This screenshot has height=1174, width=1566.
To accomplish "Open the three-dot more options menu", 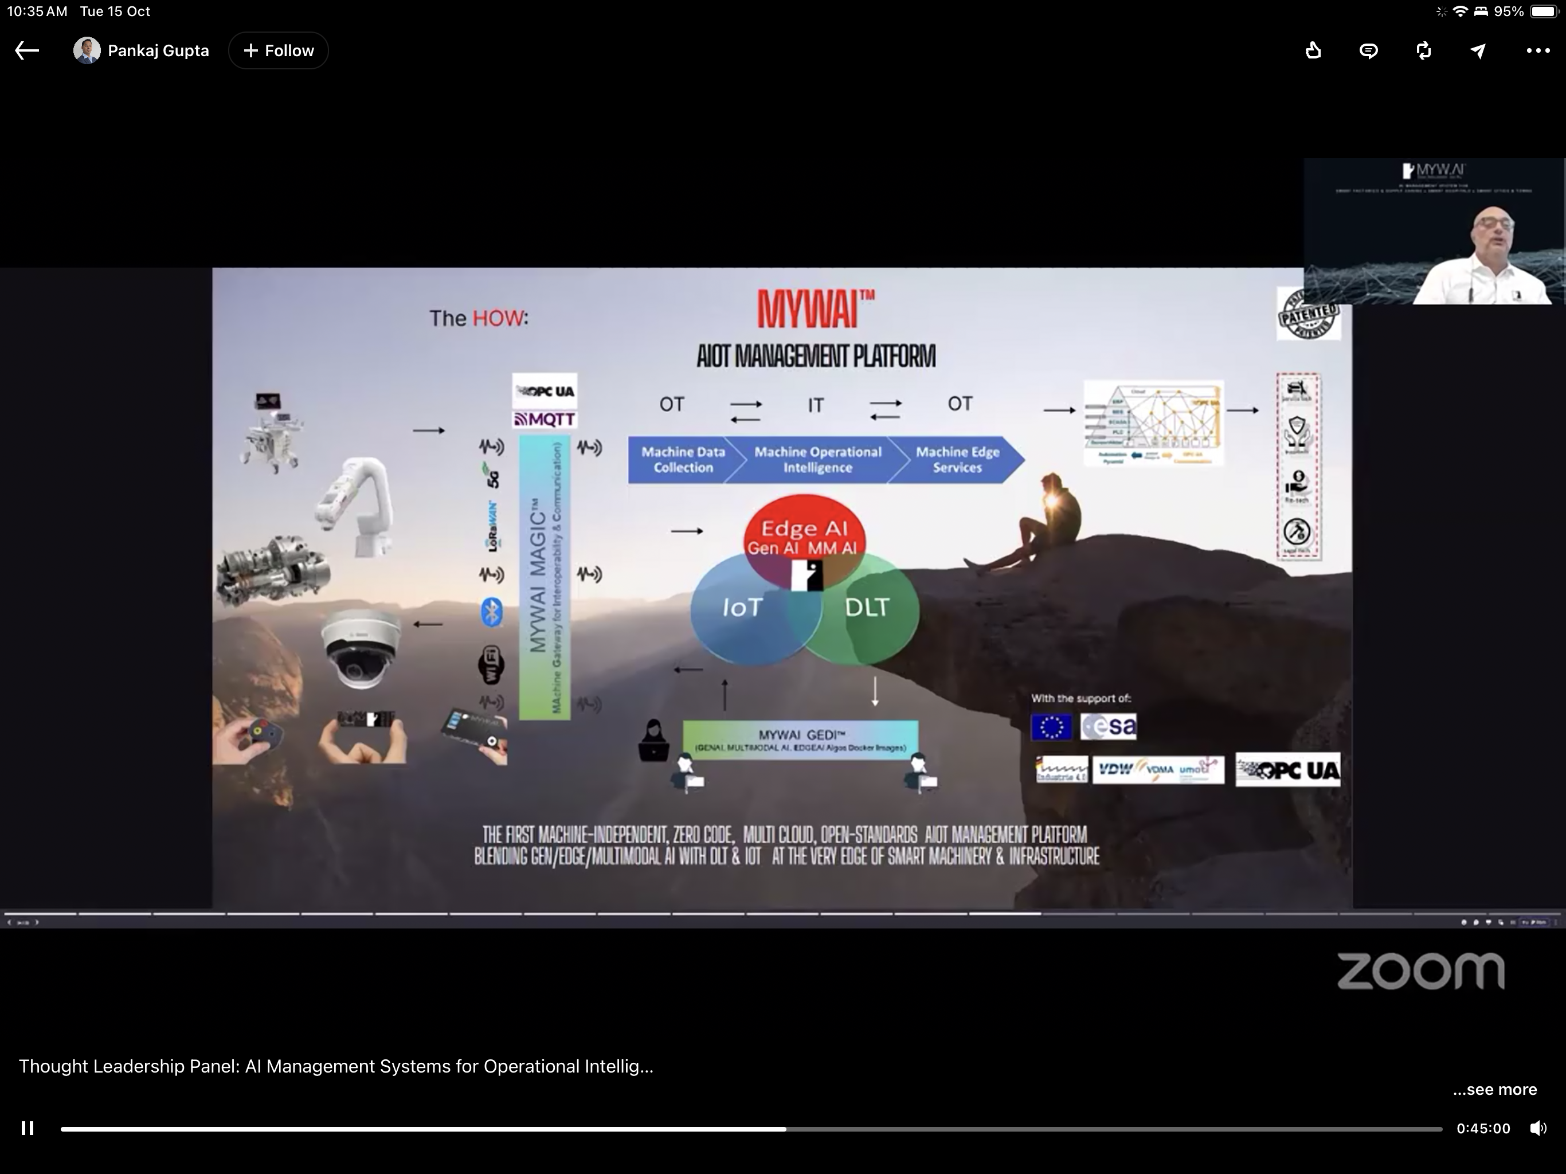I will pyautogui.click(x=1538, y=51).
